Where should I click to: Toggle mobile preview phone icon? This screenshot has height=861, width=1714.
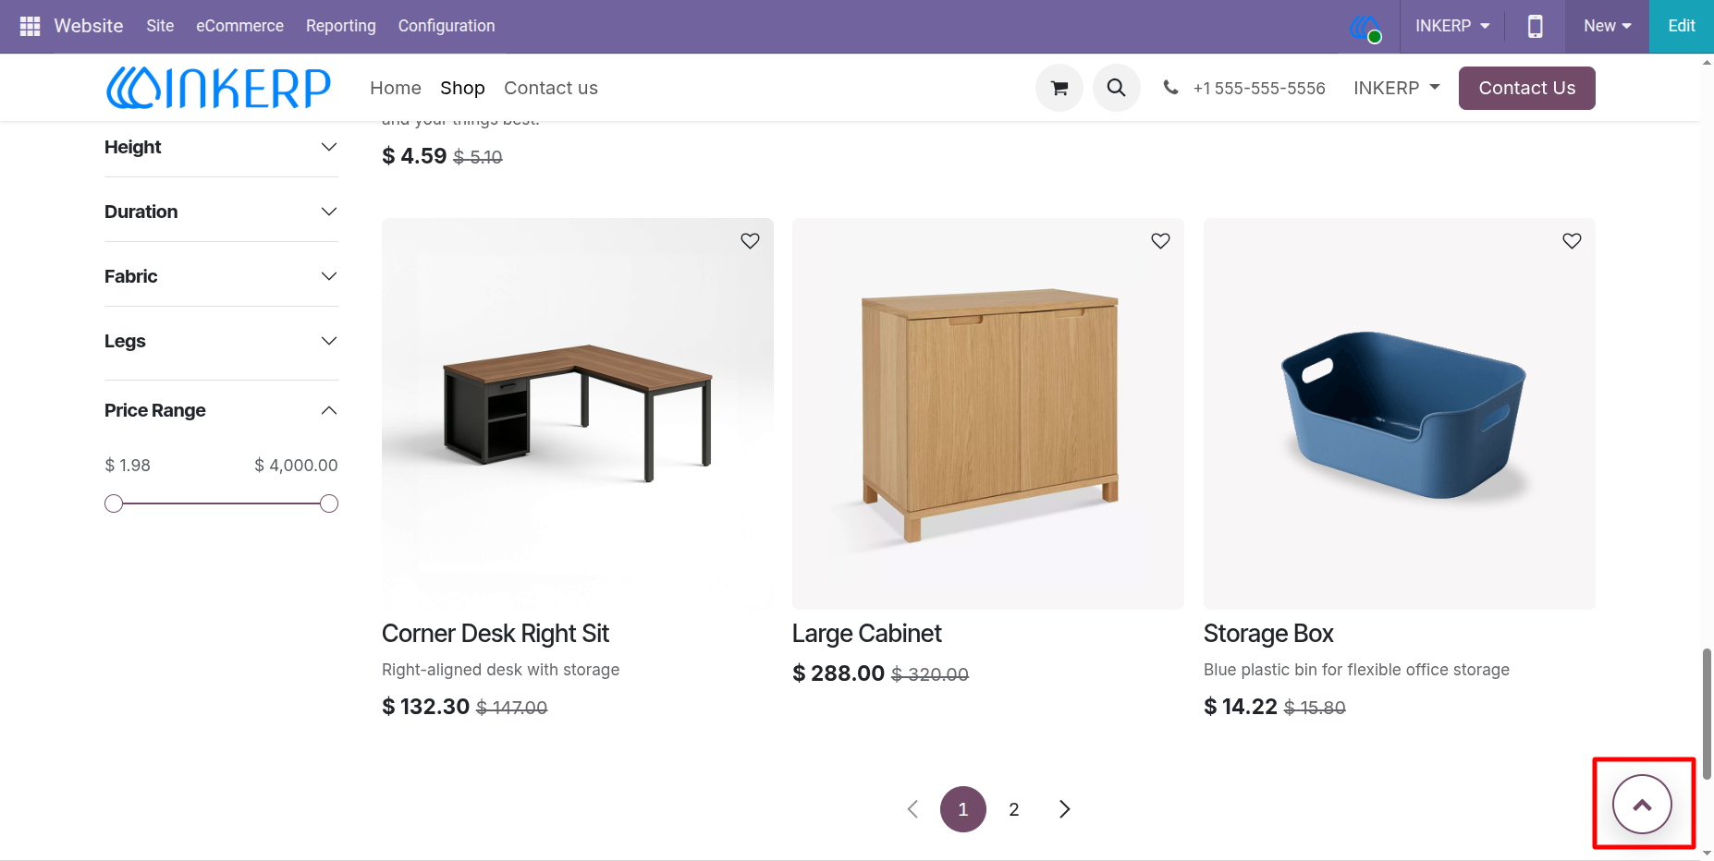click(x=1535, y=26)
